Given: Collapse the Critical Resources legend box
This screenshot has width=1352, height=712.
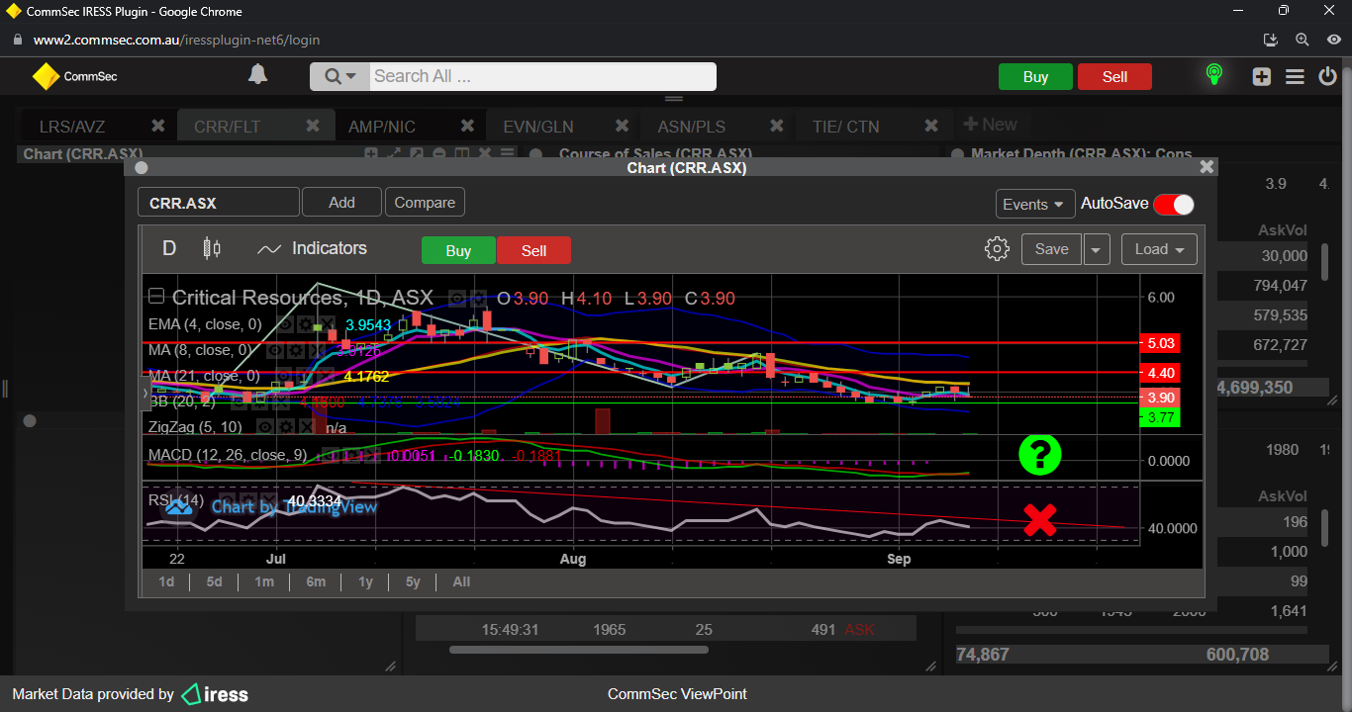Looking at the screenshot, I should pyautogui.click(x=156, y=296).
